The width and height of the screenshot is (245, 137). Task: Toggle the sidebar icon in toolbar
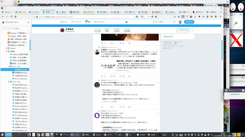click(x=183, y=17)
